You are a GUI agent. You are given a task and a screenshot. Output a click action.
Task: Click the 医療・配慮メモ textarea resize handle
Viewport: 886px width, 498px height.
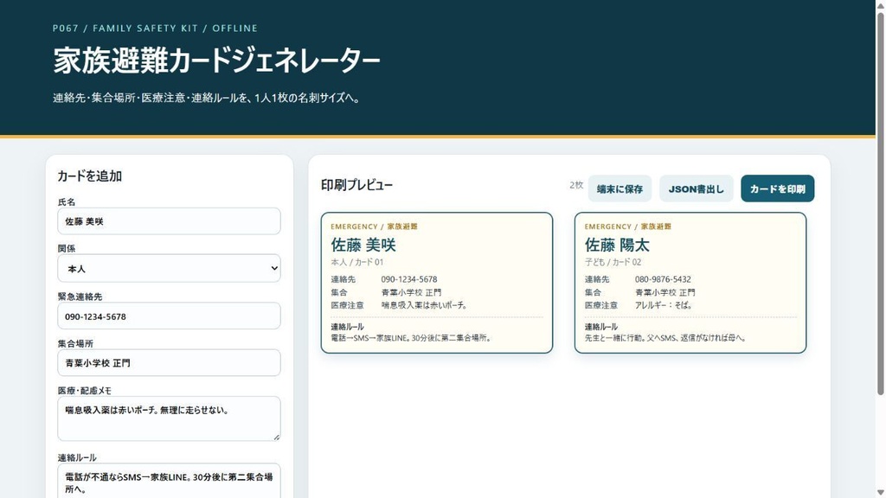(276, 437)
